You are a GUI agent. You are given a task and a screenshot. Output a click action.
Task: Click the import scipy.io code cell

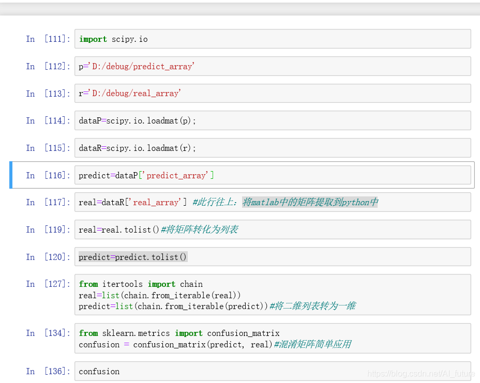(x=273, y=39)
